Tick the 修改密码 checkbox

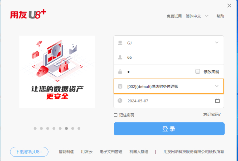198,71
